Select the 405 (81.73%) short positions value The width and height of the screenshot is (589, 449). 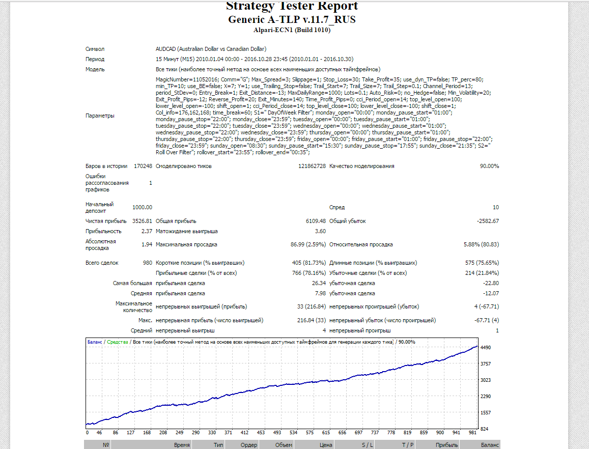point(309,263)
